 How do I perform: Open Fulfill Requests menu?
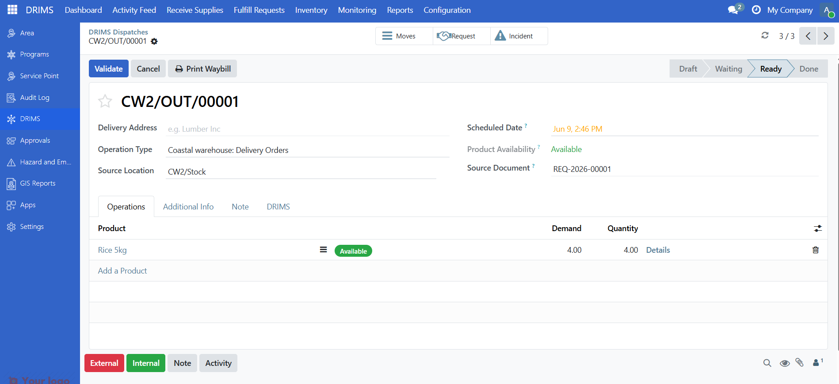(259, 10)
